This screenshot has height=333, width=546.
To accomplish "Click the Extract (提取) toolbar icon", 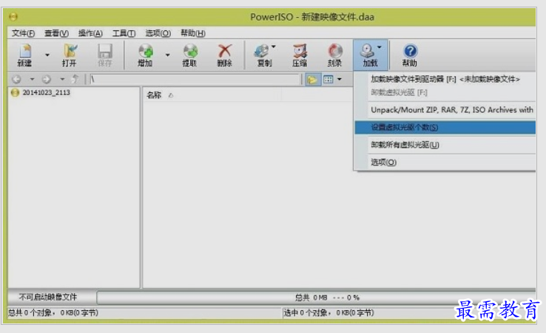I will point(190,55).
